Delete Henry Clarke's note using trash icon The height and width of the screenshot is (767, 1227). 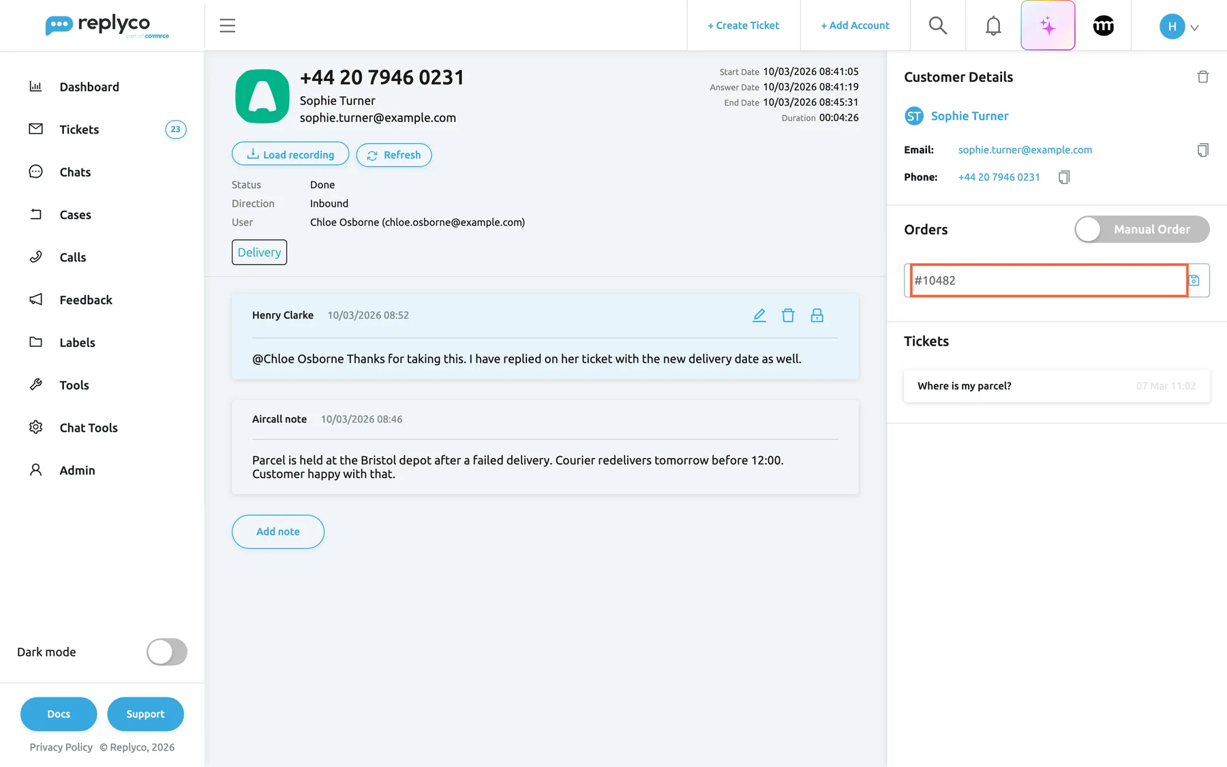tap(788, 315)
